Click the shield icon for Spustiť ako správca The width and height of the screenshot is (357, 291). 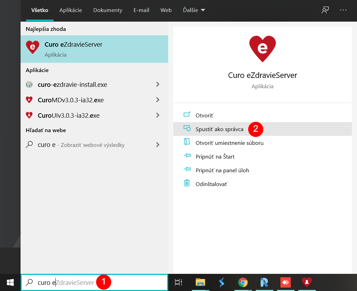(x=187, y=128)
